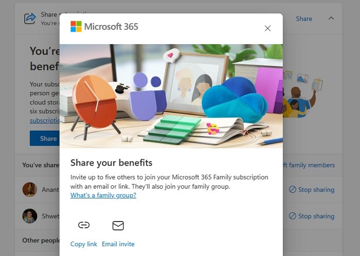Image resolution: width=360 pixels, height=256 pixels.
Task: Collapse the Share subscription section chevron
Action: [331, 18]
